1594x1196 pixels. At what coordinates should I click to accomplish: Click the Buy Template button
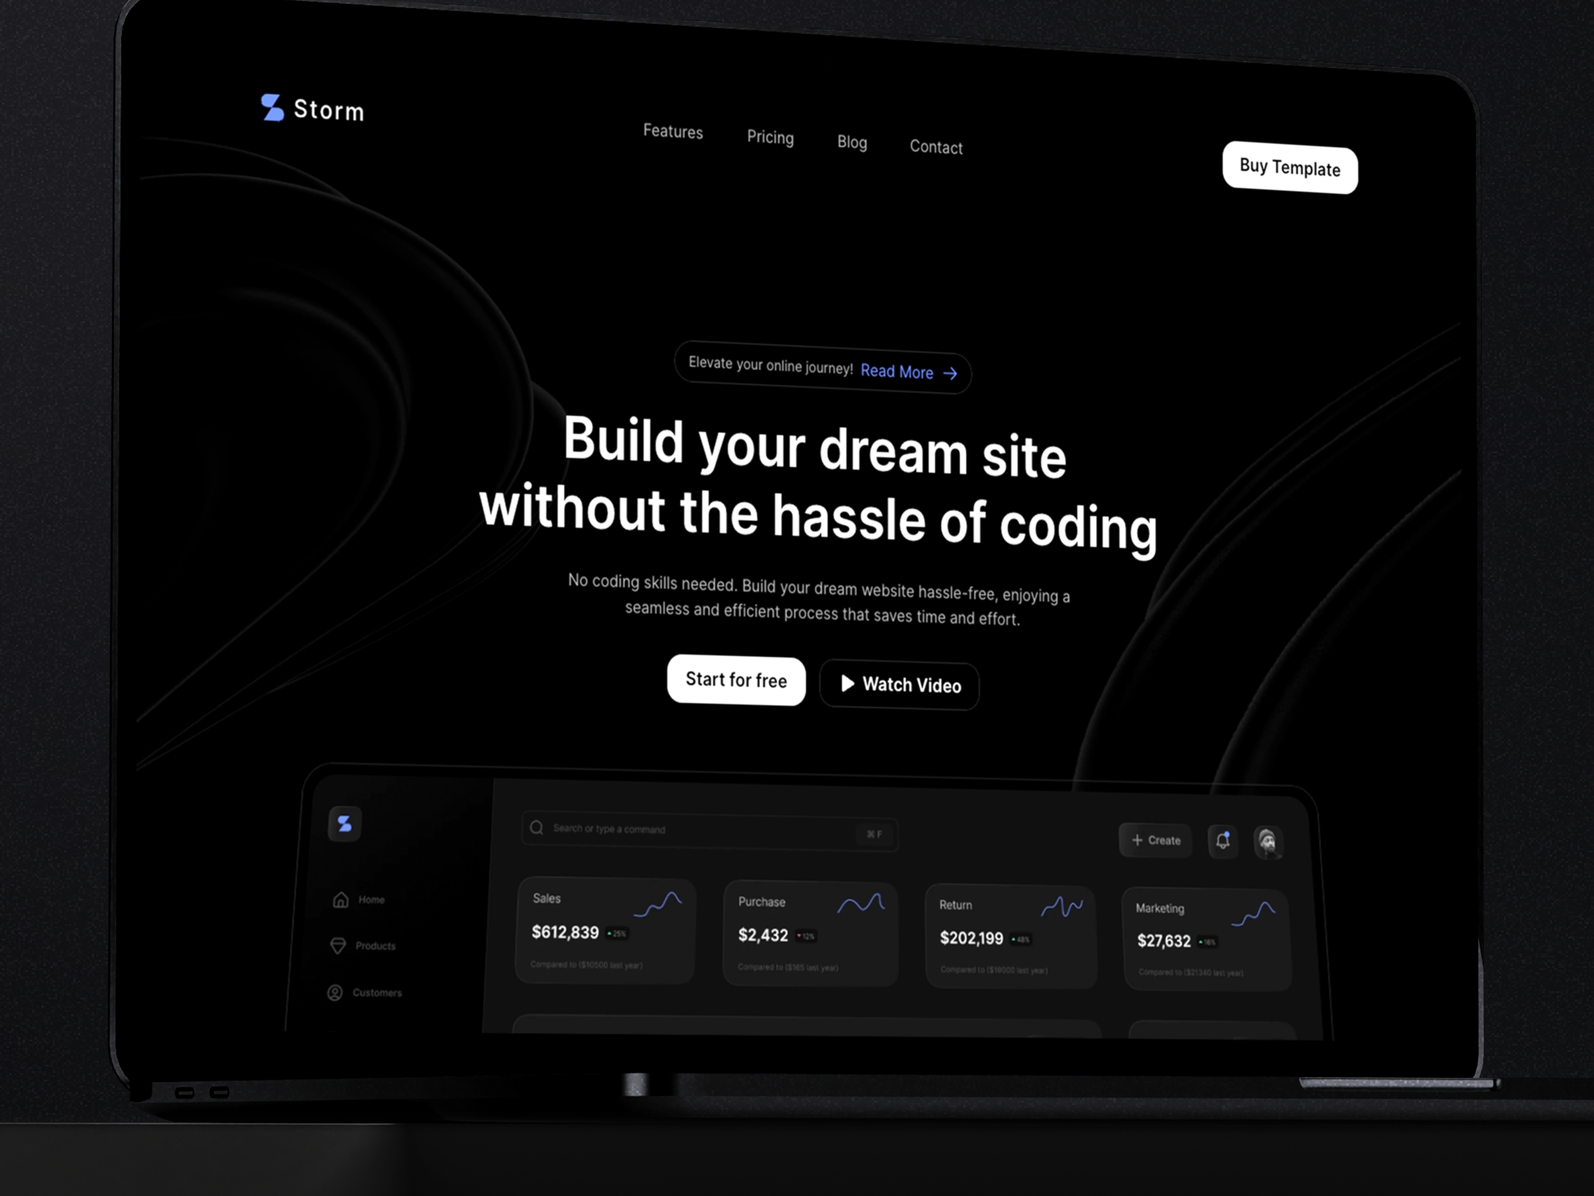click(1289, 167)
